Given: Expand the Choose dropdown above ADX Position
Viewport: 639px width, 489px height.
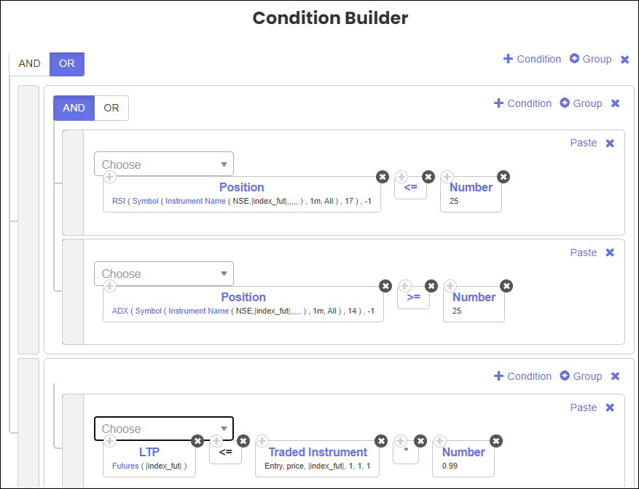Looking at the screenshot, I should point(164,274).
